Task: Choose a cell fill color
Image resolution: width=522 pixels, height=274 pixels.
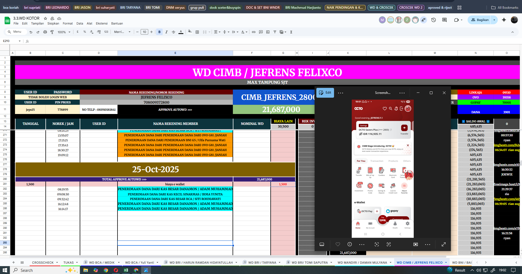Action: coord(190,32)
